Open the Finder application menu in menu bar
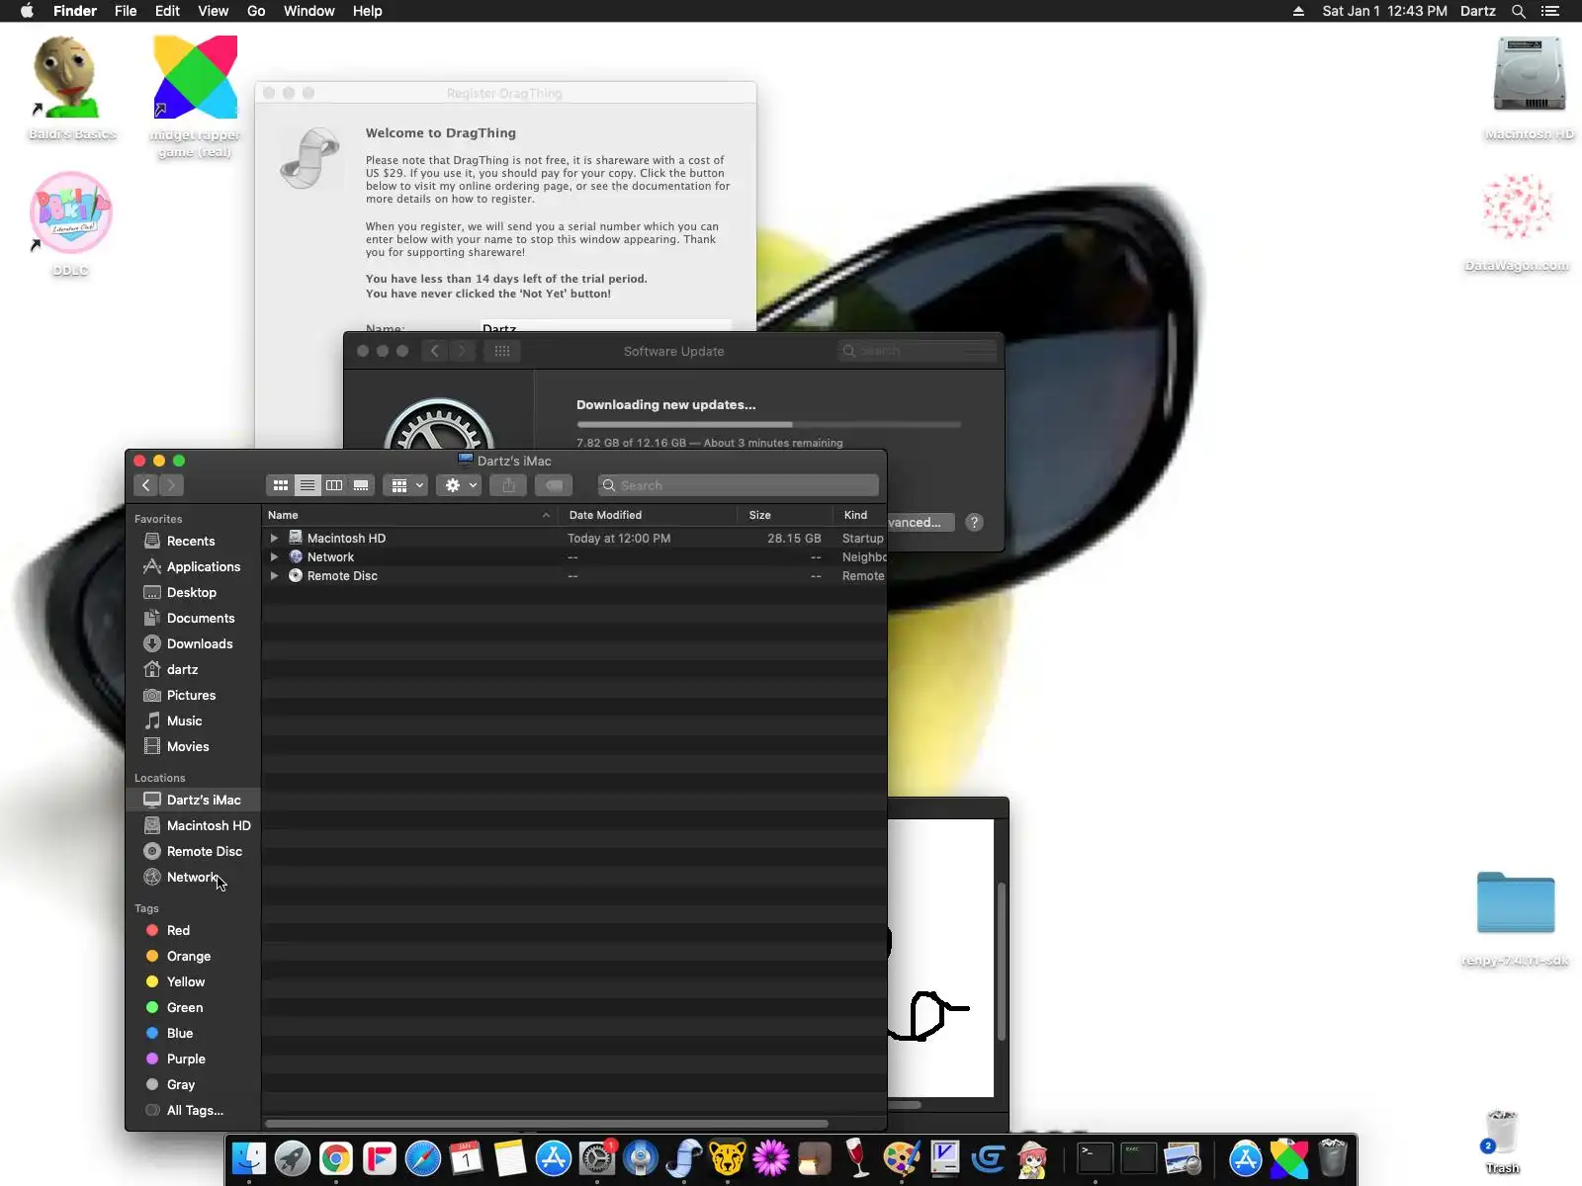Screen dimensions: 1582x1186 click(75, 11)
